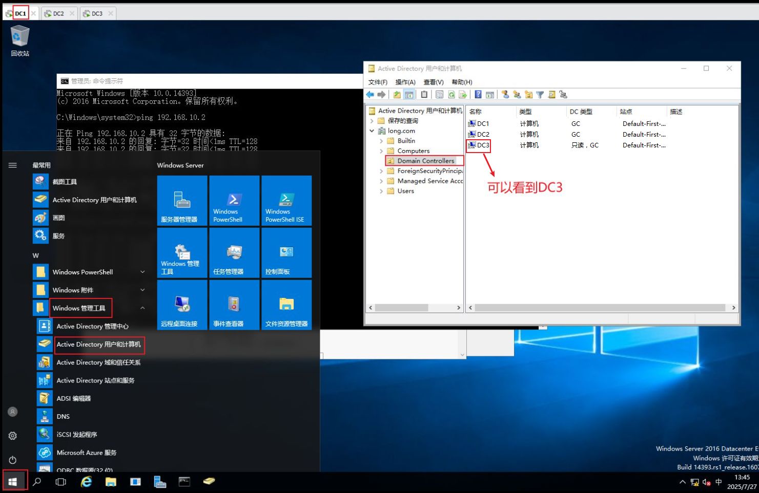Toggle the action pane toolbar icon

click(x=490, y=95)
